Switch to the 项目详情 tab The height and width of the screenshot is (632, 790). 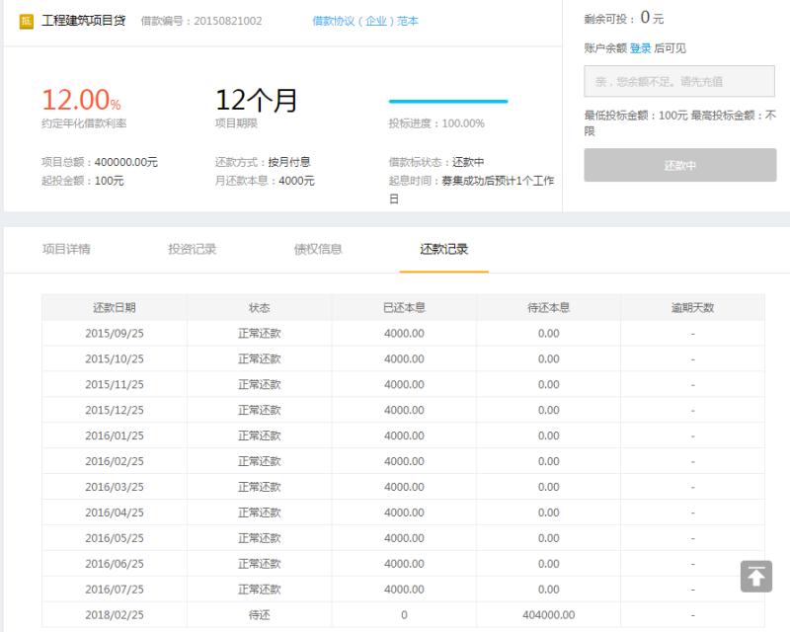tap(66, 249)
